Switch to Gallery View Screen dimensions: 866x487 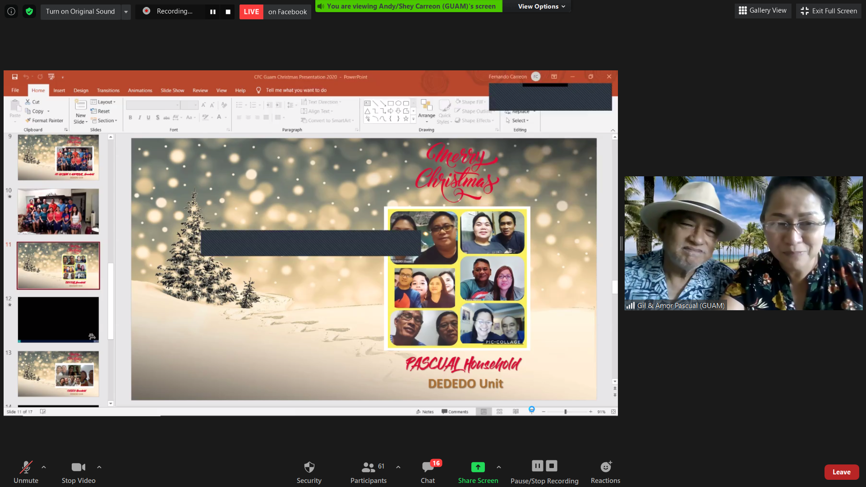coord(763,11)
